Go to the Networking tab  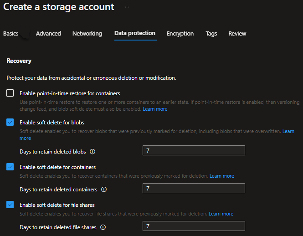[x=87, y=34]
